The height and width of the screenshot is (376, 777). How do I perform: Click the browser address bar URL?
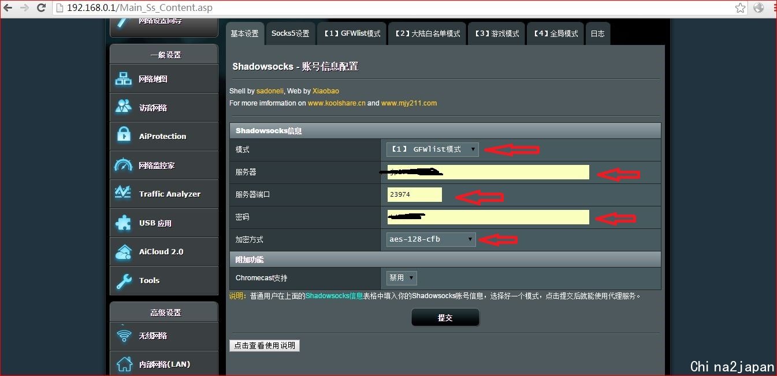pos(140,7)
